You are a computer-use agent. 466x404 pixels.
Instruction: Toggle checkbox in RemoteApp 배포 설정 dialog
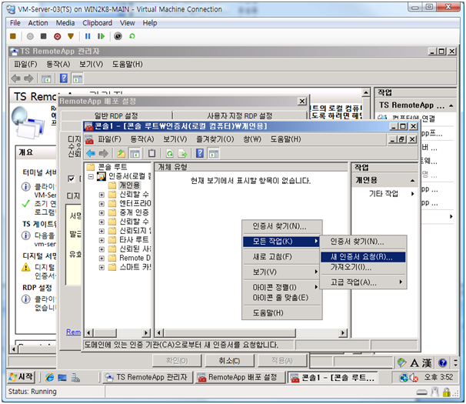click(71, 179)
